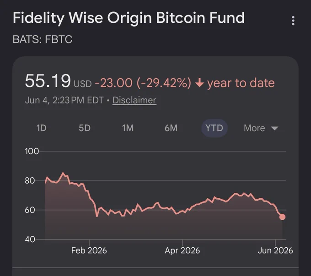Open the Disclaimer link
This screenshot has width=311, height=276.
(134, 100)
